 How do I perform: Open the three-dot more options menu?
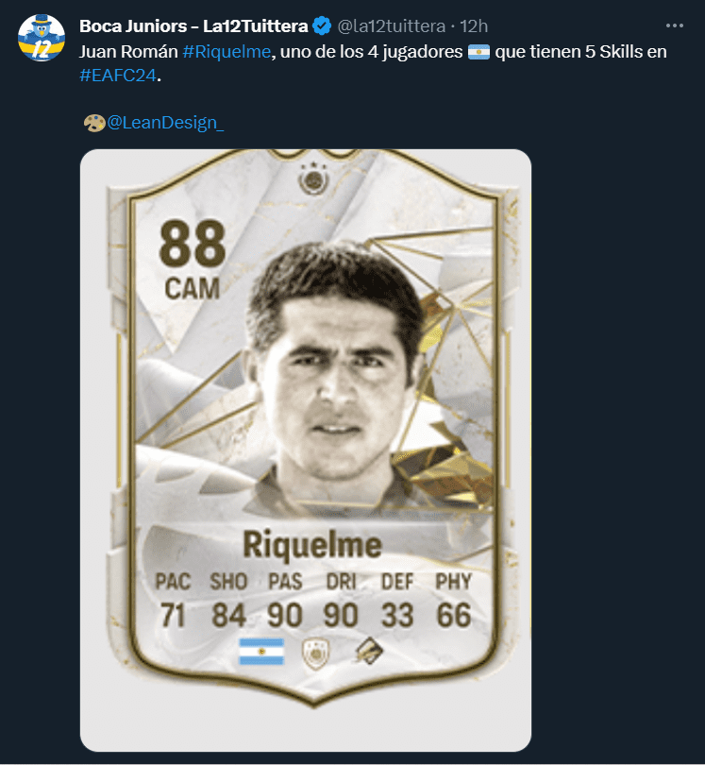[674, 25]
